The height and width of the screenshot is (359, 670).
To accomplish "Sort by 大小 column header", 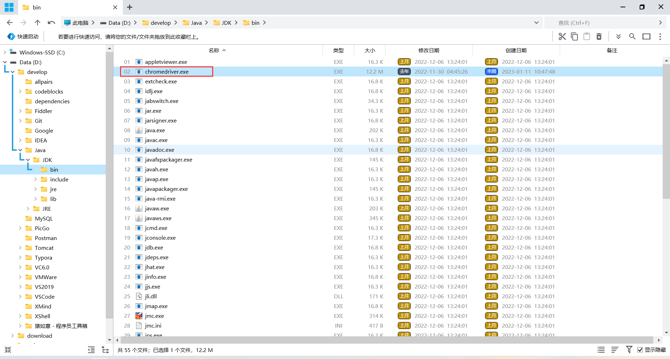I will (370, 50).
